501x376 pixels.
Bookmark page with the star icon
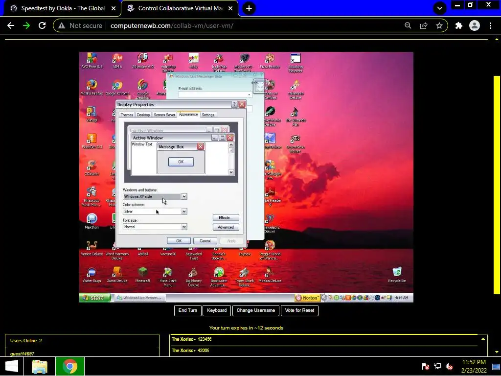pyautogui.click(x=439, y=25)
